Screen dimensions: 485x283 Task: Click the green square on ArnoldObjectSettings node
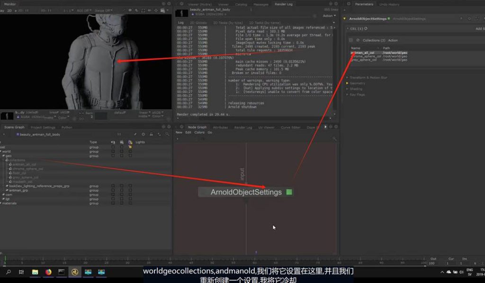pos(289,192)
